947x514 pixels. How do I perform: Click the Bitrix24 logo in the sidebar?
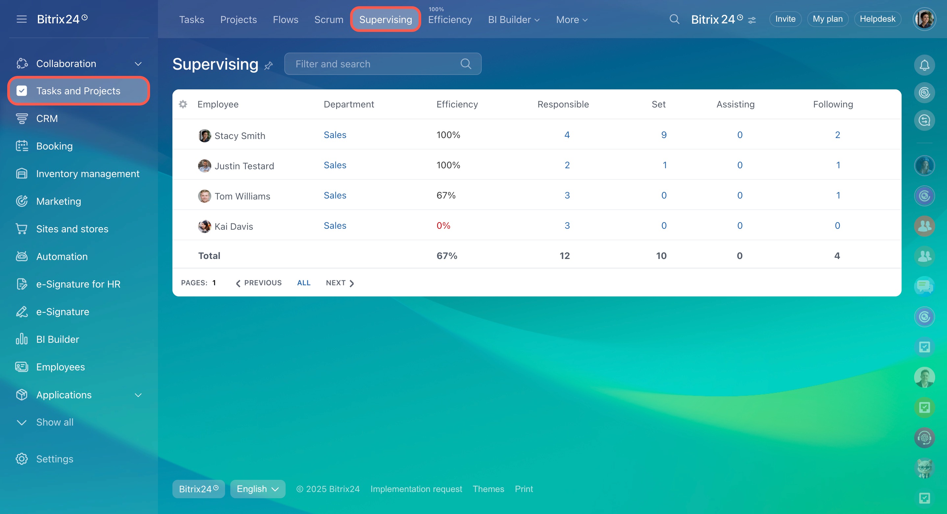pyautogui.click(x=62, y=19)
